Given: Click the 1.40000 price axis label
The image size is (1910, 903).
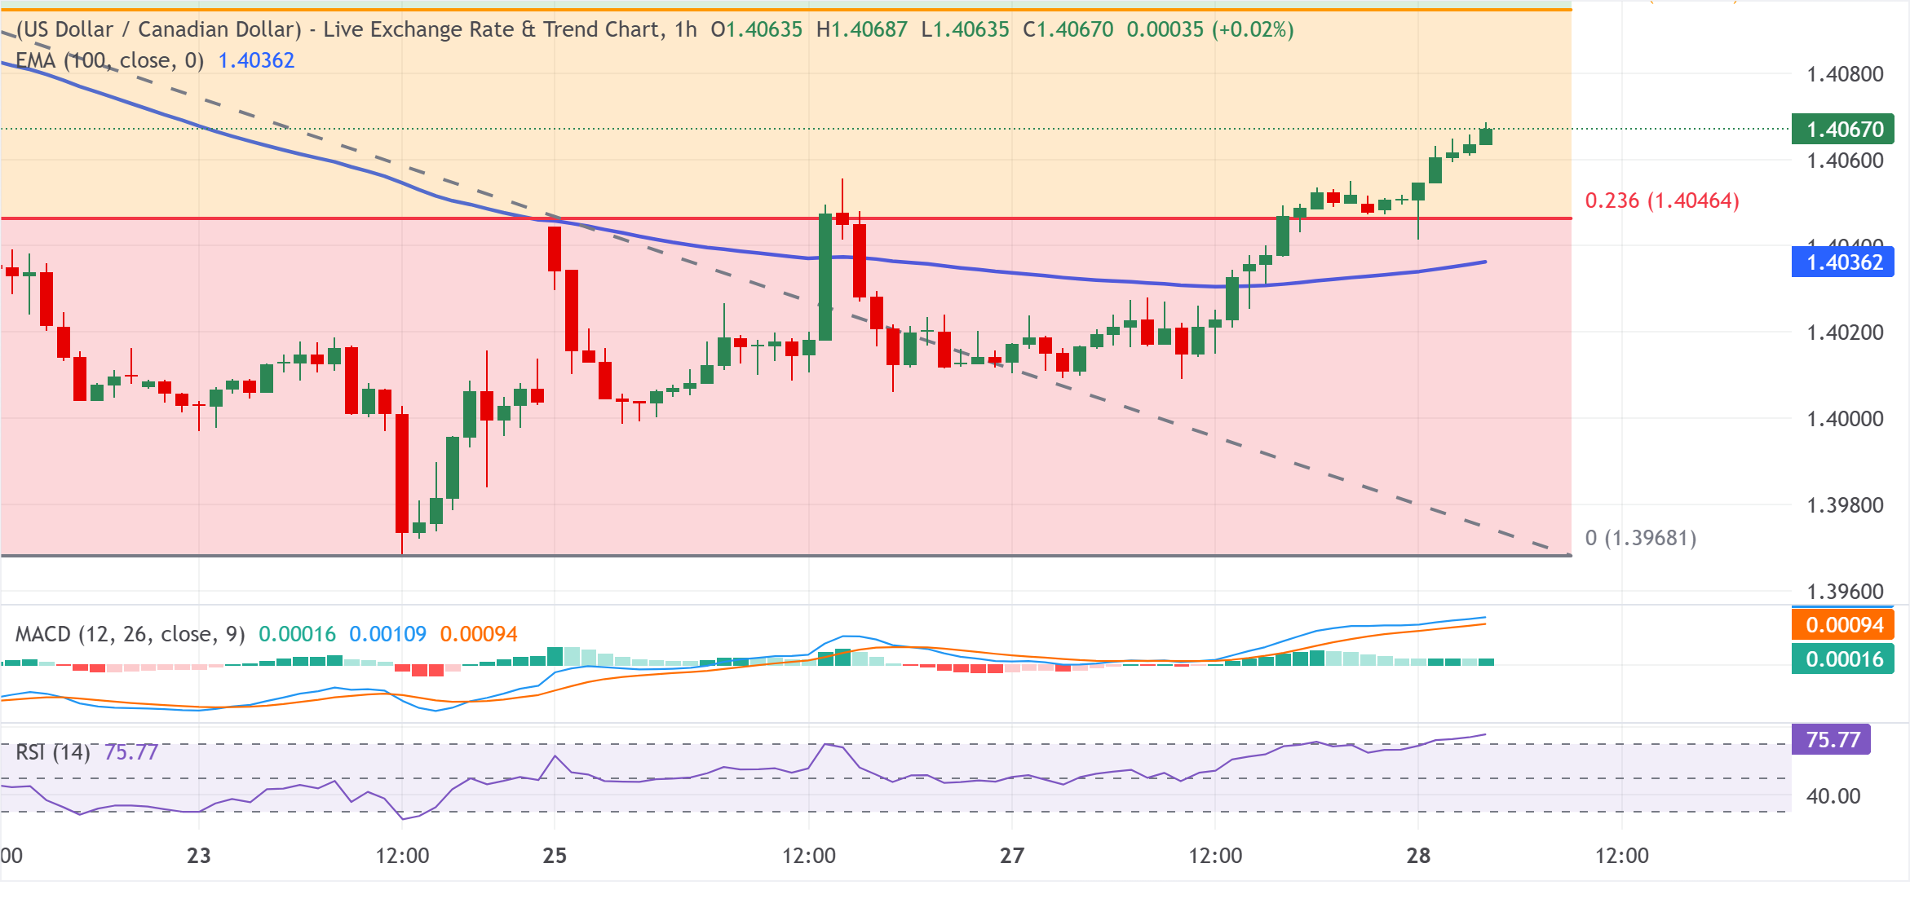Looking at the screenshot, I should tap(1846, 419).
